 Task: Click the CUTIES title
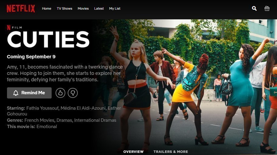point(48,39)
